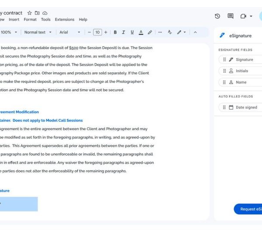Toggle bold formatting
Screen dimensions: 262x232
(x=115, y=32)
